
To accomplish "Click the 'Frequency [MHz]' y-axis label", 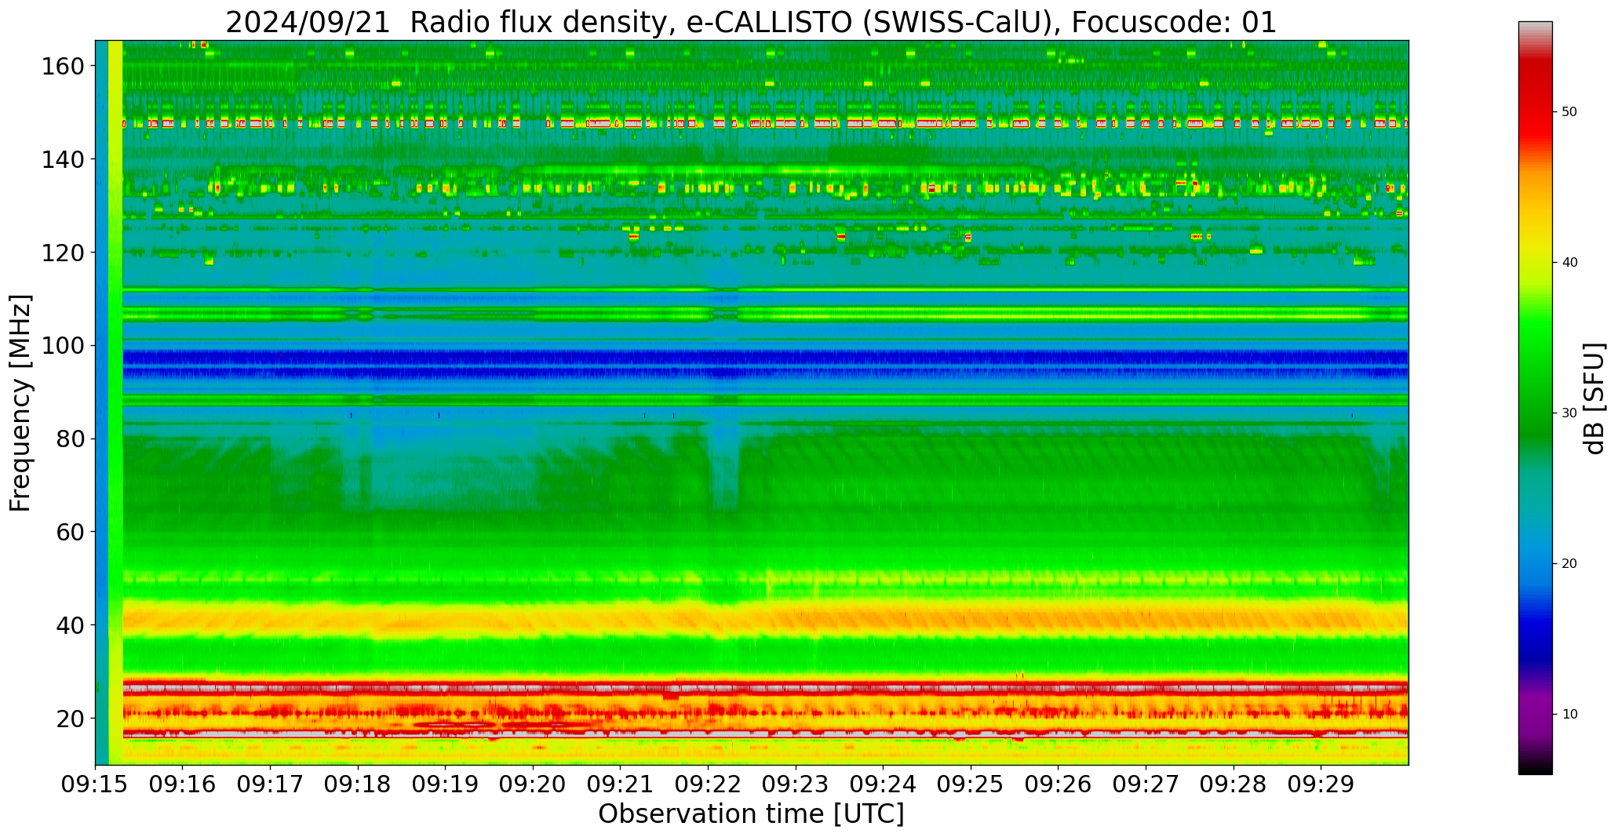I will coord(21,403).
